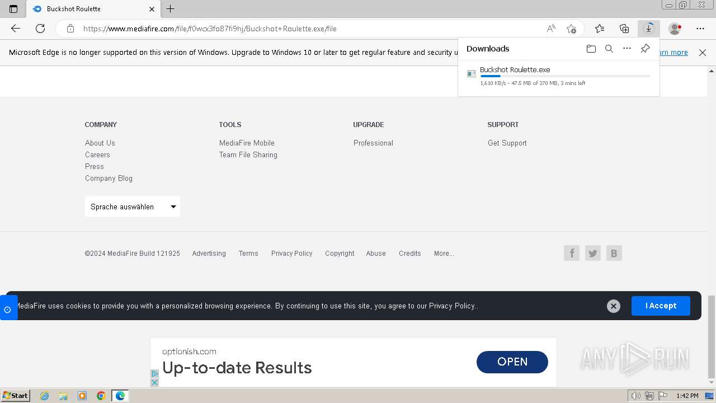This screenshot has width=716, height=403.
Task: Open the Credits footer link
Action: click(x=410, y=254)
